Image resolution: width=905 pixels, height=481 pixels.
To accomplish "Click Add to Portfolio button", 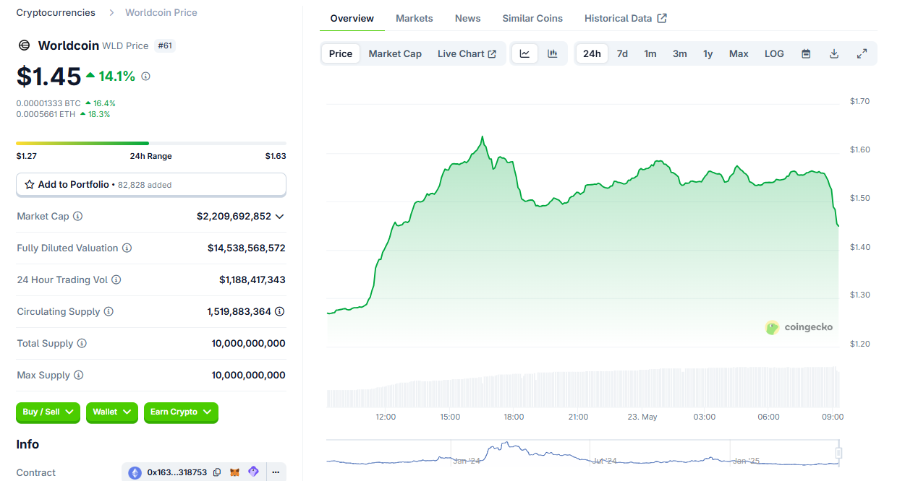I will 151,185.
